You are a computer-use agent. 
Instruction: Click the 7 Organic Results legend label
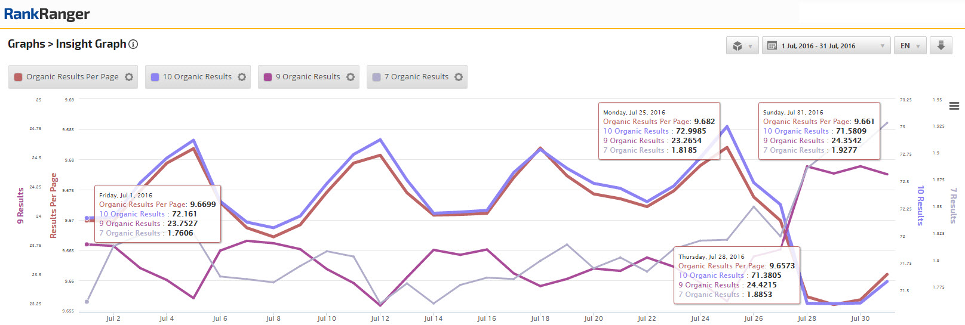click(x=416, y=77)
